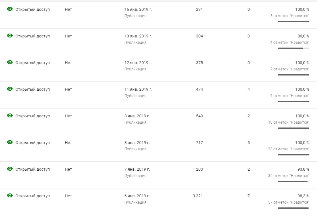
Task: Open "Открытый доступ" visibility in the 11 янв. row
Action: pyautogui.click(x=33, y=89)
